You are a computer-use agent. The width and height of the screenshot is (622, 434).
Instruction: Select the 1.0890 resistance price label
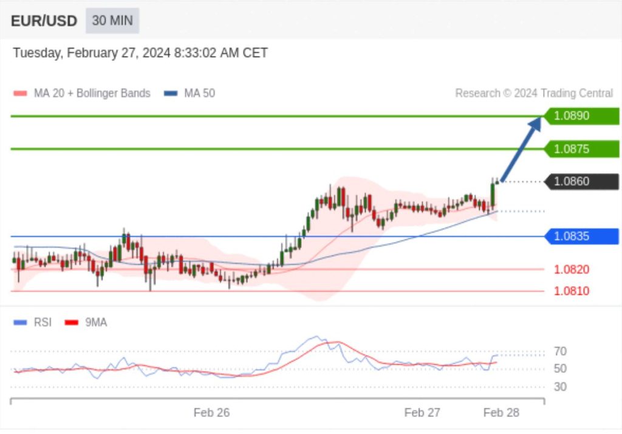click(581, 116)
